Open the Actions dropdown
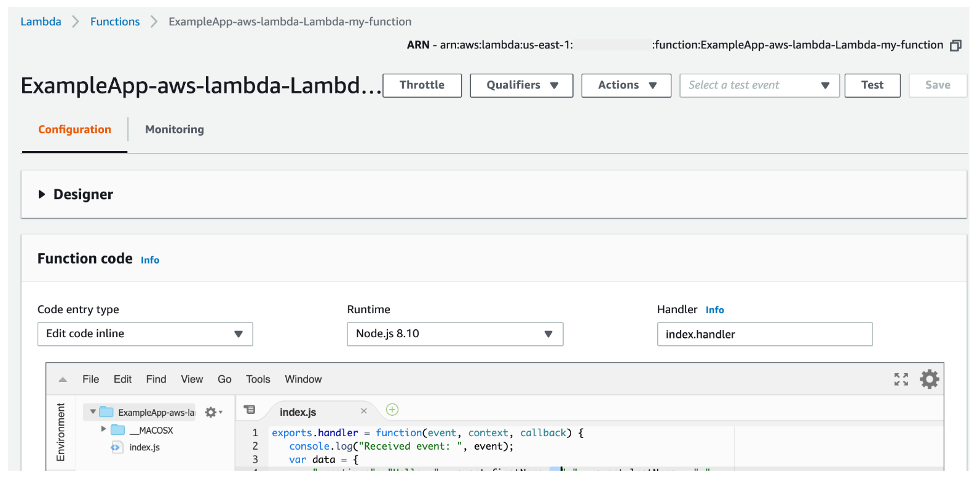Image resolution: width=980 pixels, height=484 pixels. [x=626, y=85]
